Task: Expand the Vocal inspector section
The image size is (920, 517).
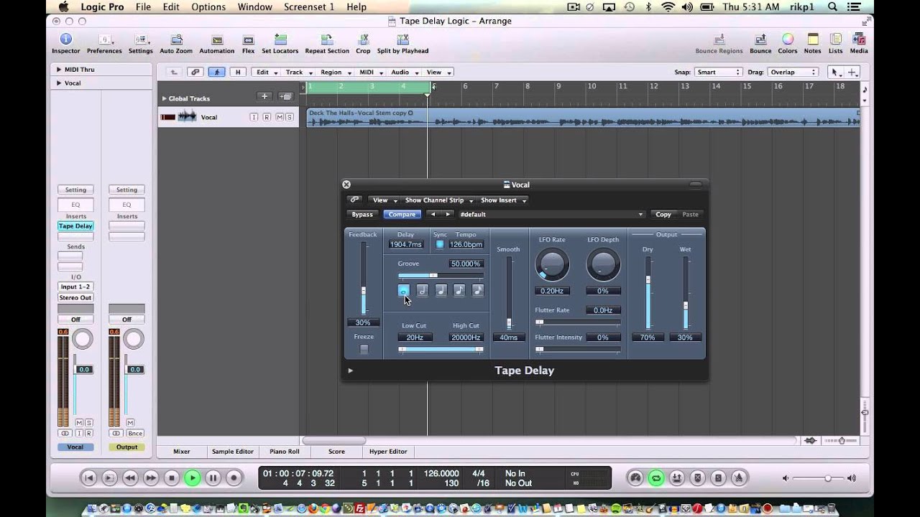Action: [x=59, y=83]
